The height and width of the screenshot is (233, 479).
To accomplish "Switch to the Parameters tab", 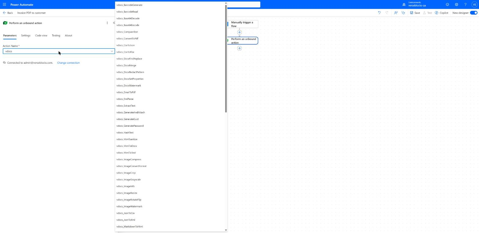I will [x=10, y=35].
